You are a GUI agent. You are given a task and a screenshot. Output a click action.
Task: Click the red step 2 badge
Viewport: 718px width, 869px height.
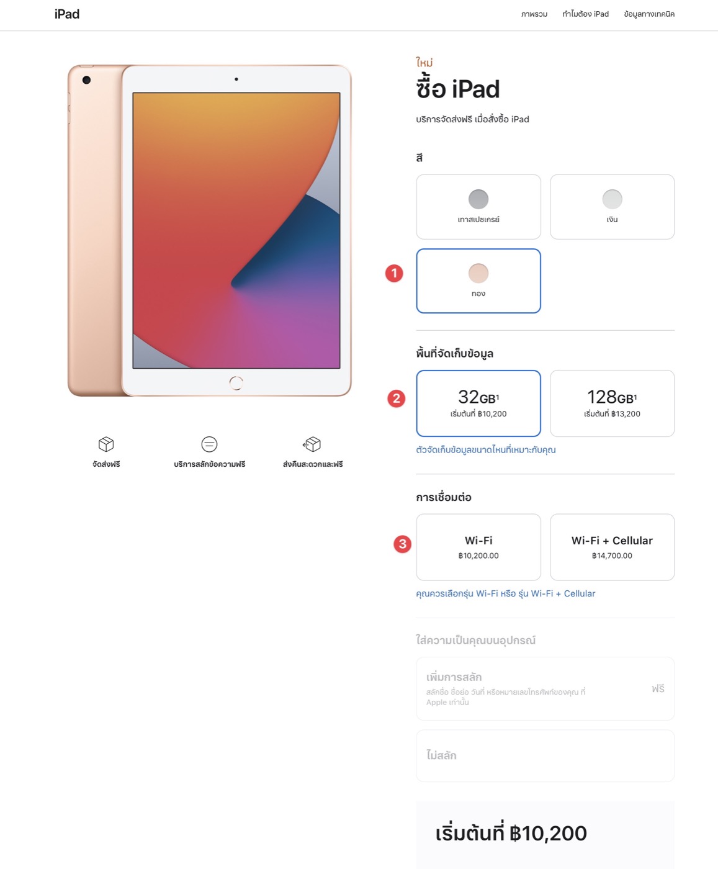[x=397, y=398]
